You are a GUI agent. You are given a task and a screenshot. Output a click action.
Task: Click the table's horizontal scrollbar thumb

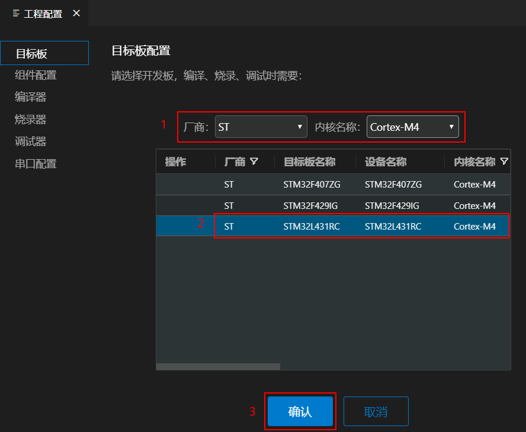click(x=218, y=367)
